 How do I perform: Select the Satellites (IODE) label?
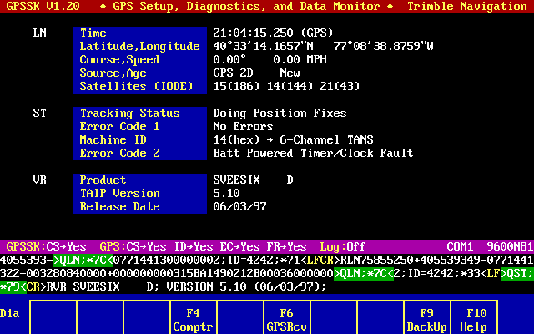(x=137, y=87)
